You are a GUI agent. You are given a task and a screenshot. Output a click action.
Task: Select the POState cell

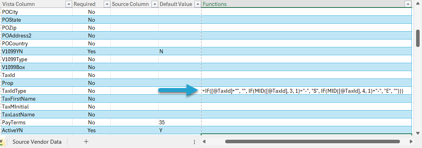pos(36,20)
